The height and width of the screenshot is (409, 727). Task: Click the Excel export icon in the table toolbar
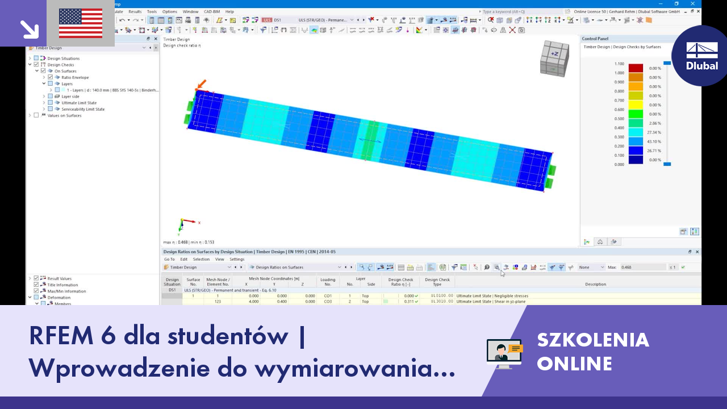(x=442, y=267)
